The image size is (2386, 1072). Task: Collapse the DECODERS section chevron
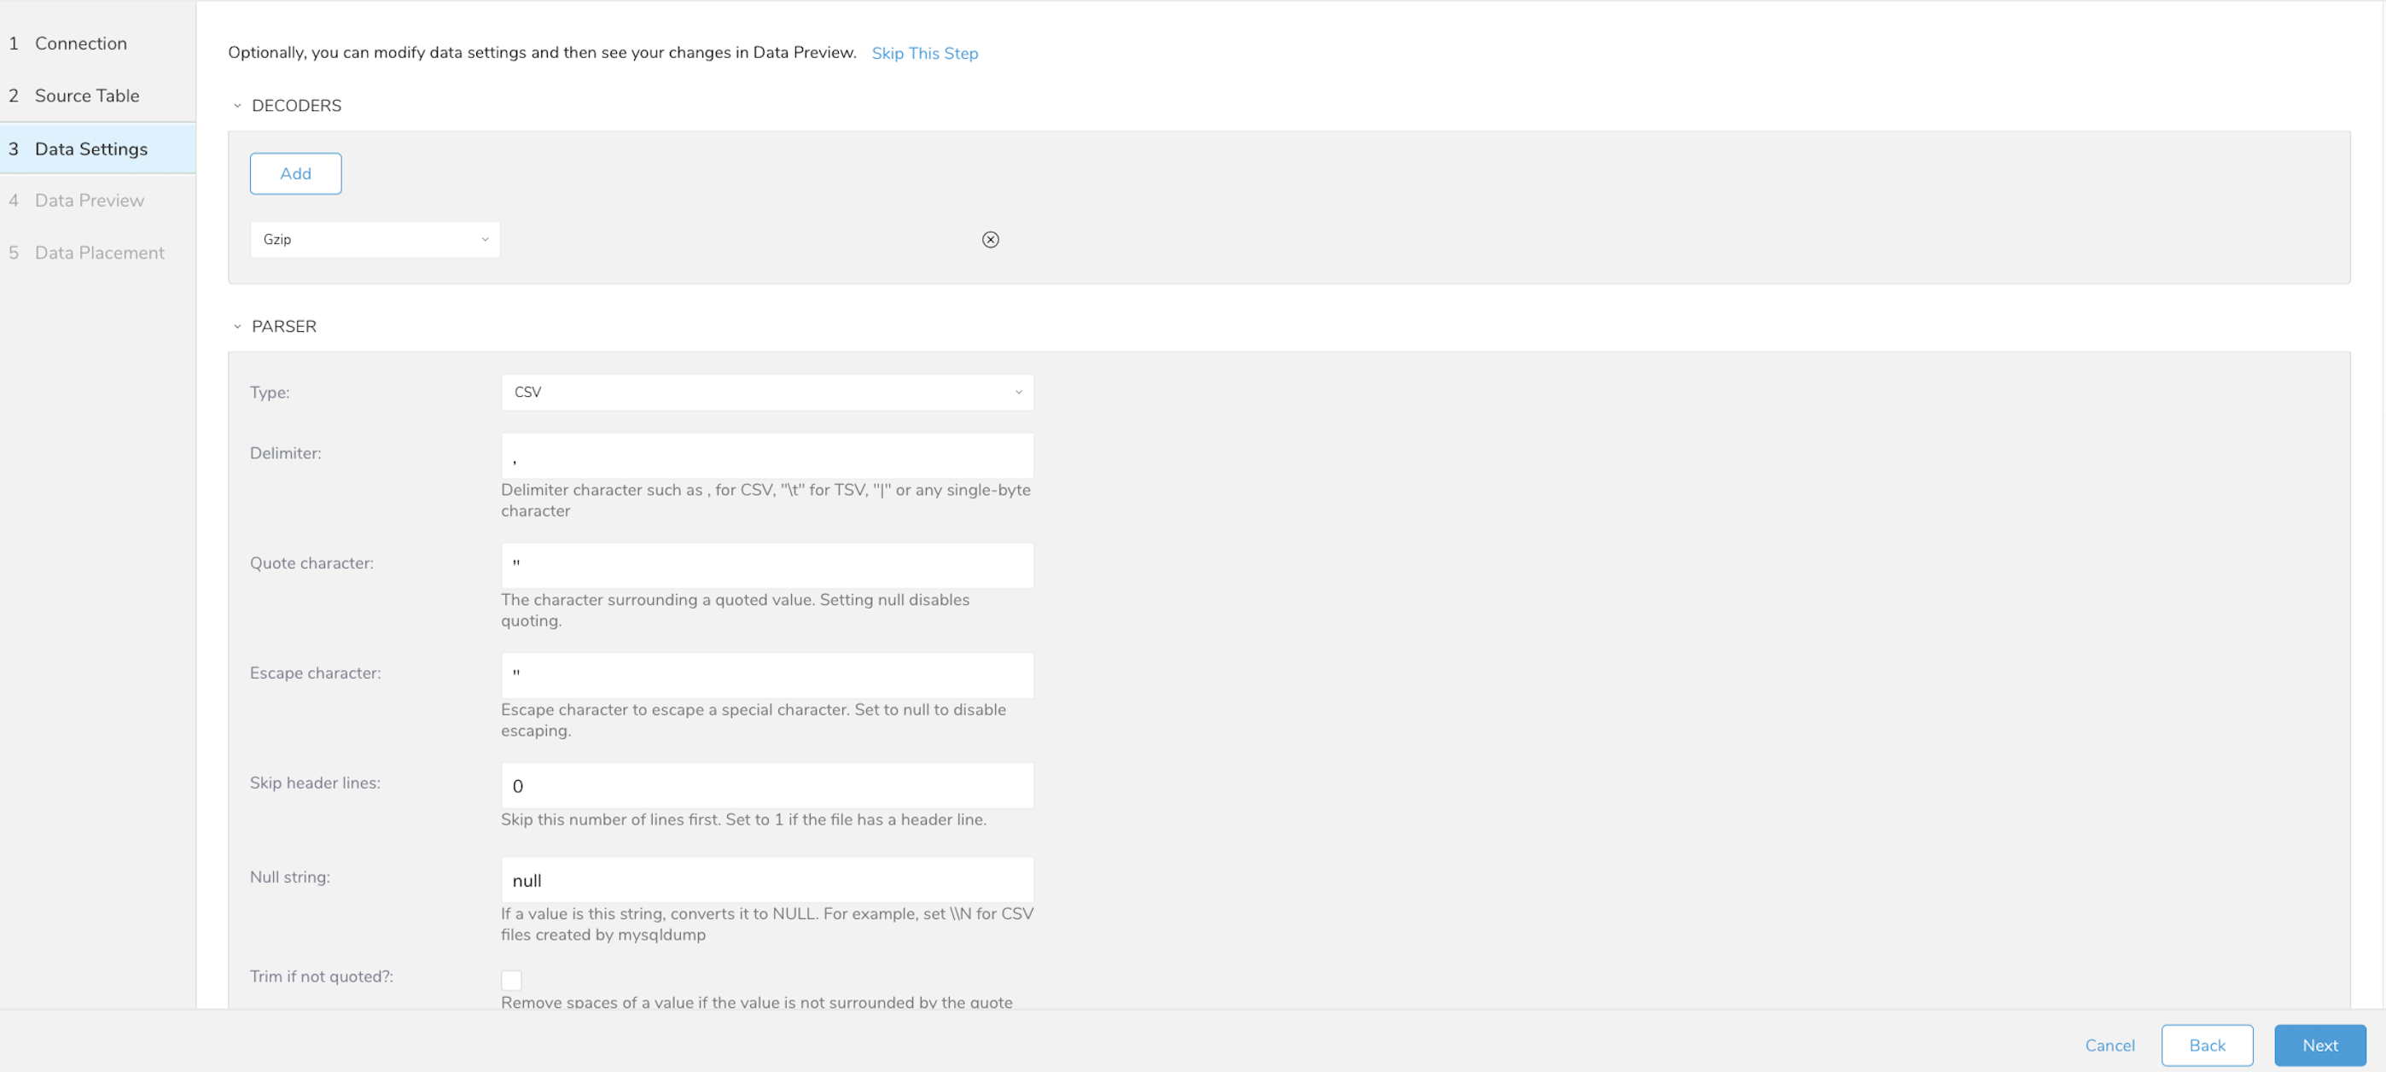pyautogui.click(x=237, y=106)
